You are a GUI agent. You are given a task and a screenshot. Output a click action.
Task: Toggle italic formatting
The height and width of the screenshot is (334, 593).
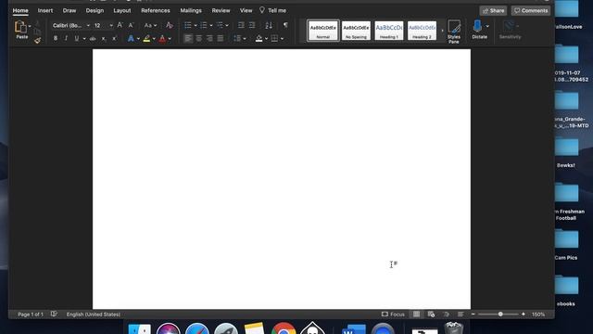tap(66, 39)
